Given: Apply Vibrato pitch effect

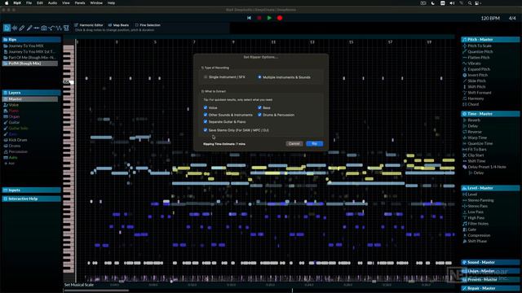Looking at the screenshot, I should [474, 63].
